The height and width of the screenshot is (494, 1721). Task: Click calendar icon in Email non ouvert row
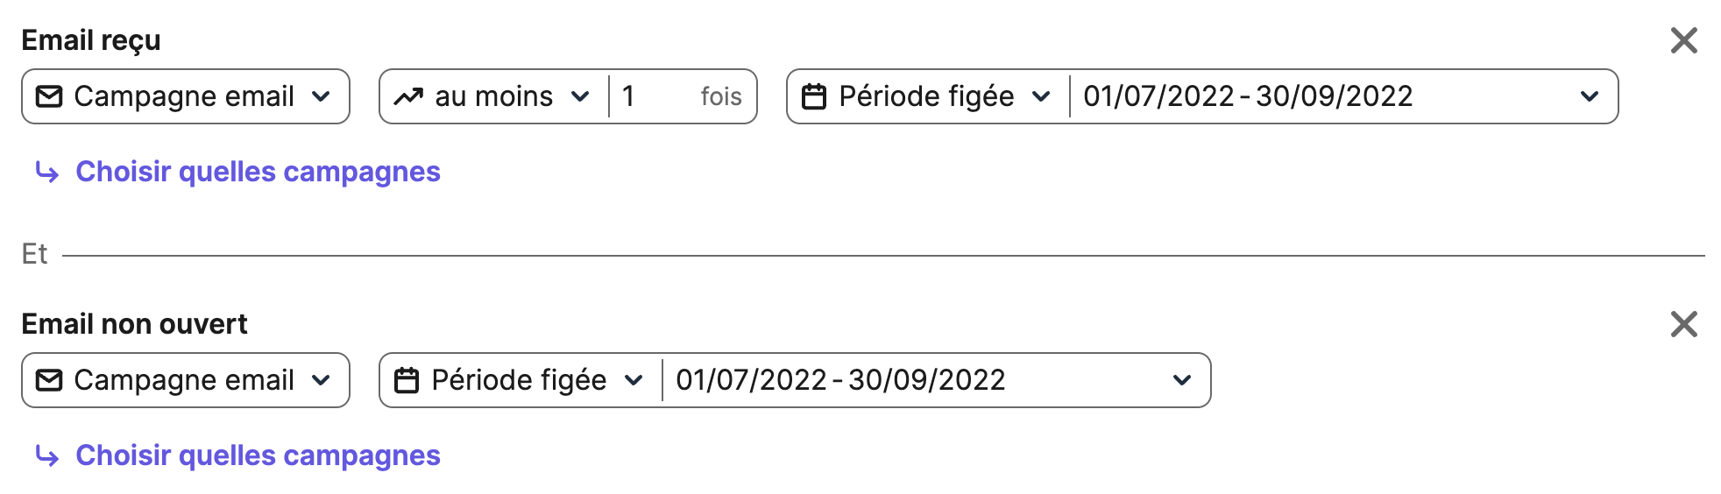coord(407,380)
